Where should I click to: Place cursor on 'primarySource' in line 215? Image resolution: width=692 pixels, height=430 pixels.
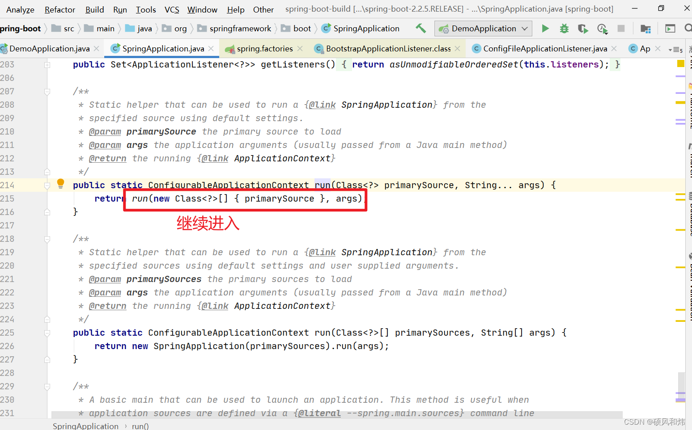pyautogui.click(x=279, y=198)
